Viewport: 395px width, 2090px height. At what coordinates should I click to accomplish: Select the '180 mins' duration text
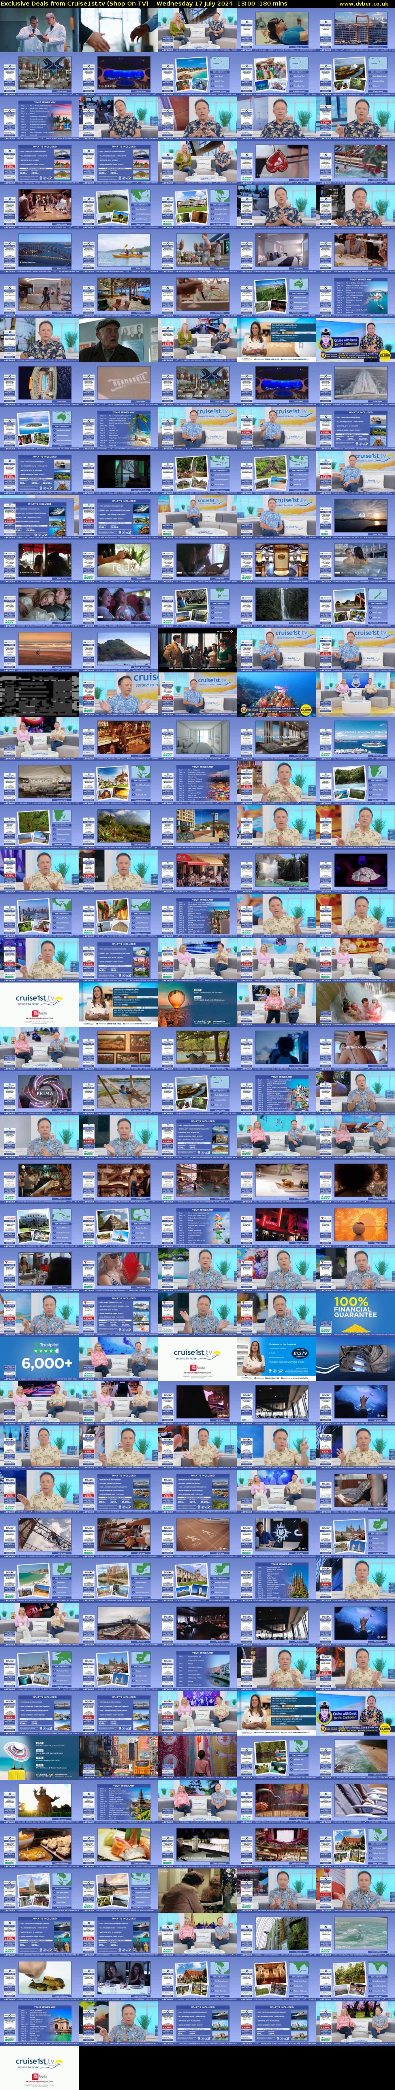[274, 3]
